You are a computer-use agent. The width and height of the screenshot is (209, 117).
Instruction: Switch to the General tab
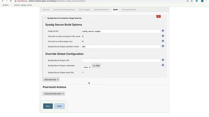coord(46,9)
